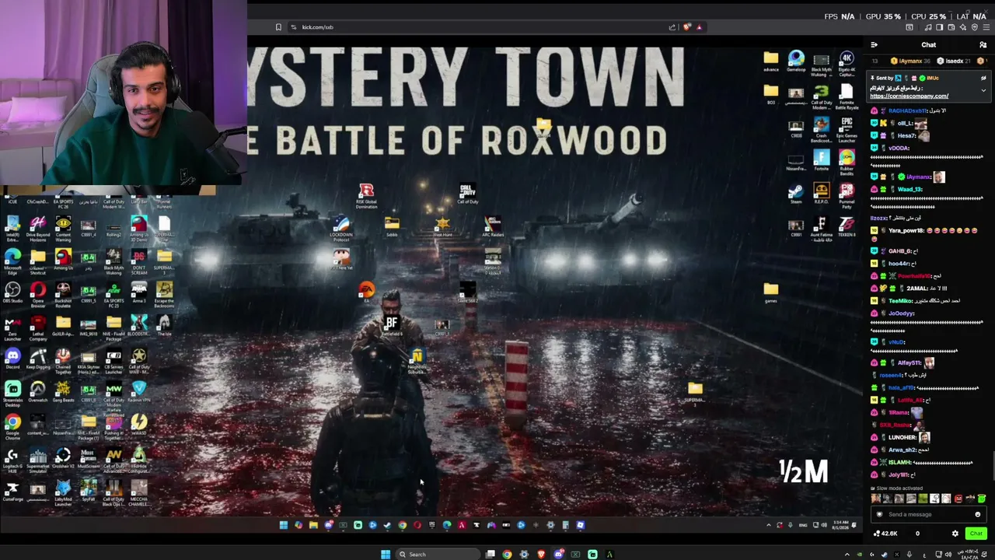Click the Send a message field
This screenshot has width=995, height=560.
[928, 514]
